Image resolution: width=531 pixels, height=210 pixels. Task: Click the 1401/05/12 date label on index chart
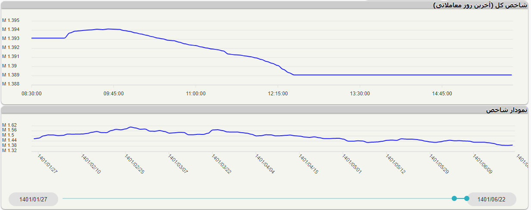point(396,164)
